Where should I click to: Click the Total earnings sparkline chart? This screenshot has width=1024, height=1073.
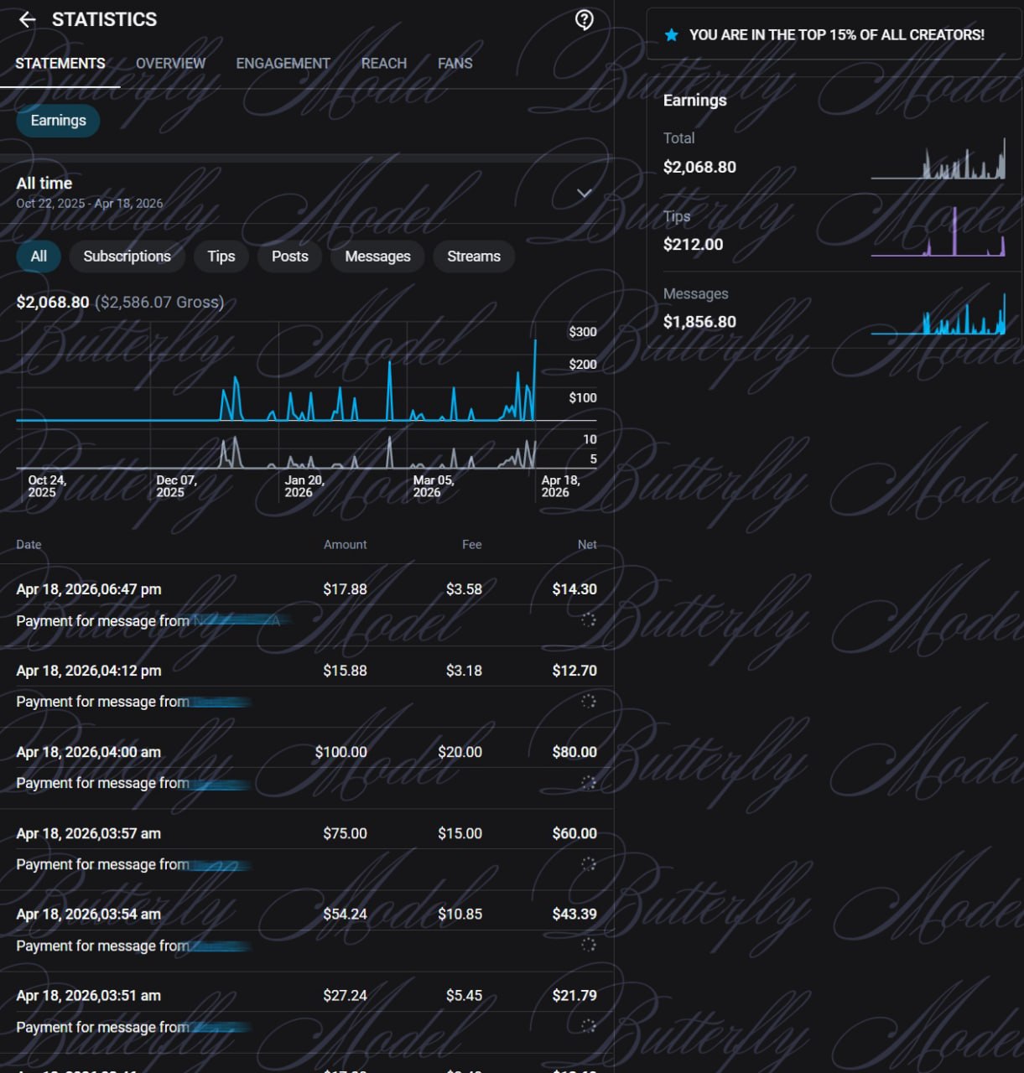tap(938, 158)
